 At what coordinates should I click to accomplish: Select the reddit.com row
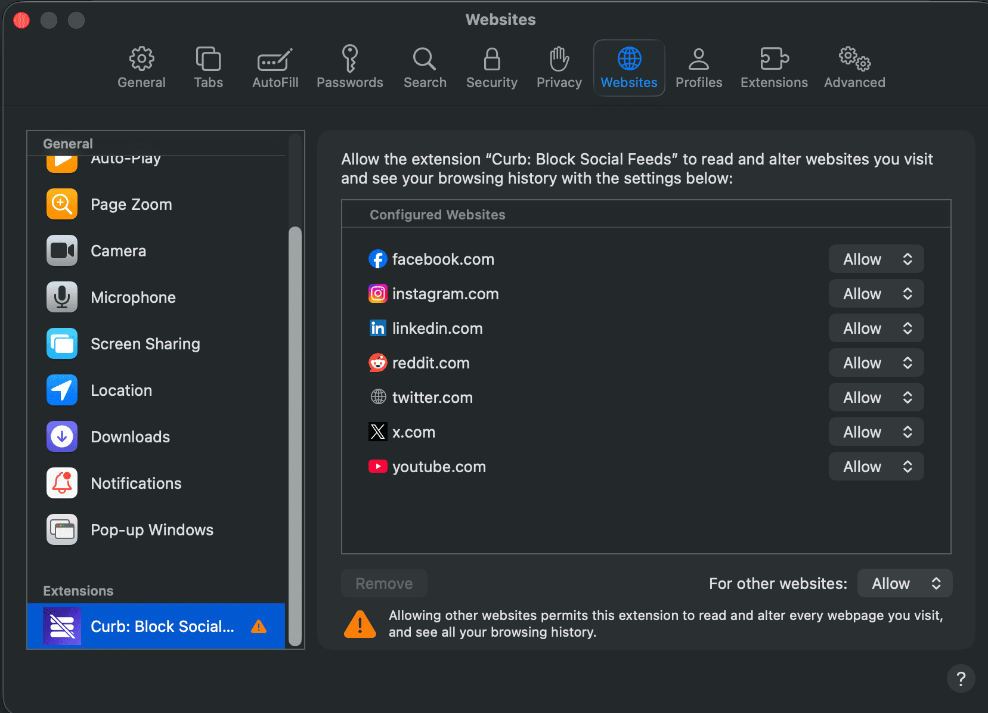pos(646,363)
